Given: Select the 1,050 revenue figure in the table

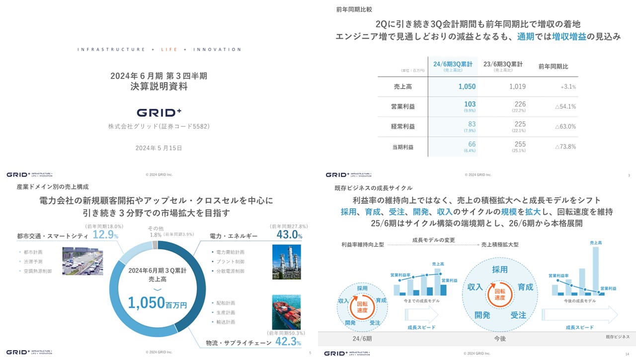Looking at the screenshot, I should 468,86.
